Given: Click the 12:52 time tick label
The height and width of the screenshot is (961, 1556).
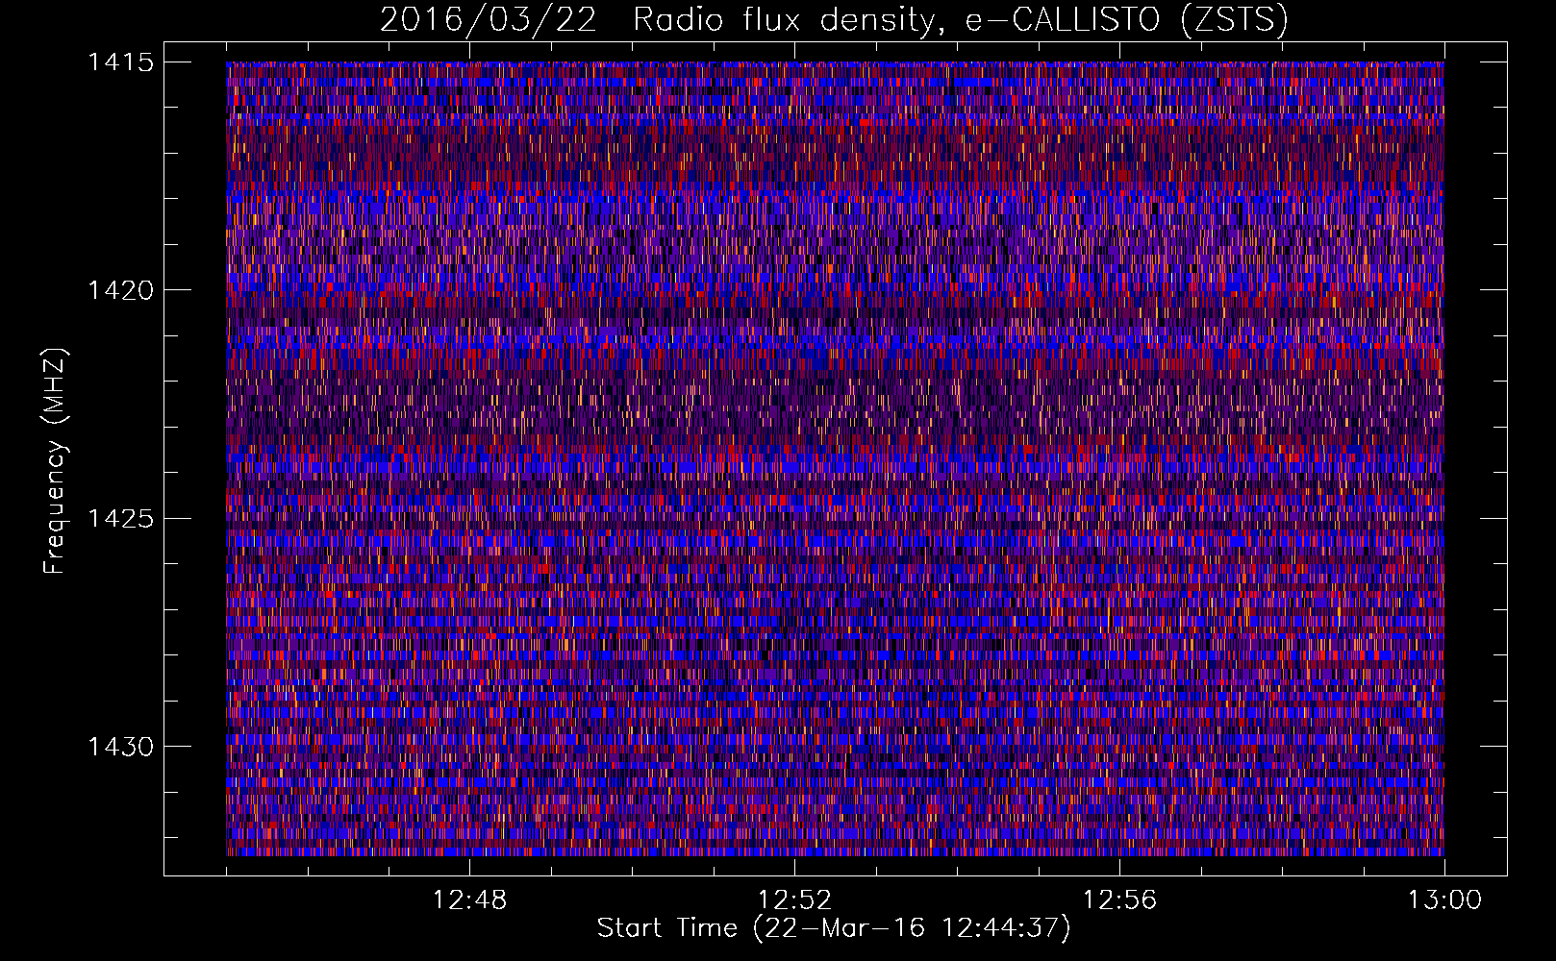Looking at the screenshot, I should [x=794, y=900].
